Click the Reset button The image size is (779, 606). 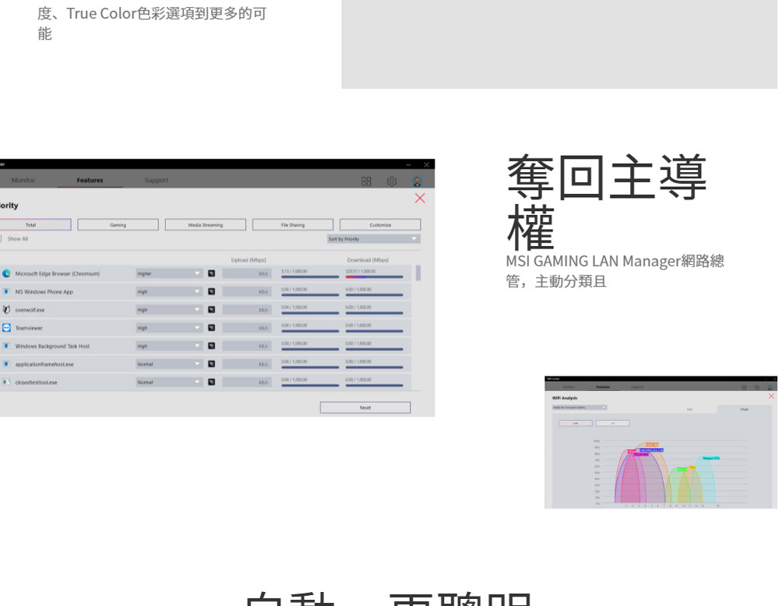(x=365, y=408)
